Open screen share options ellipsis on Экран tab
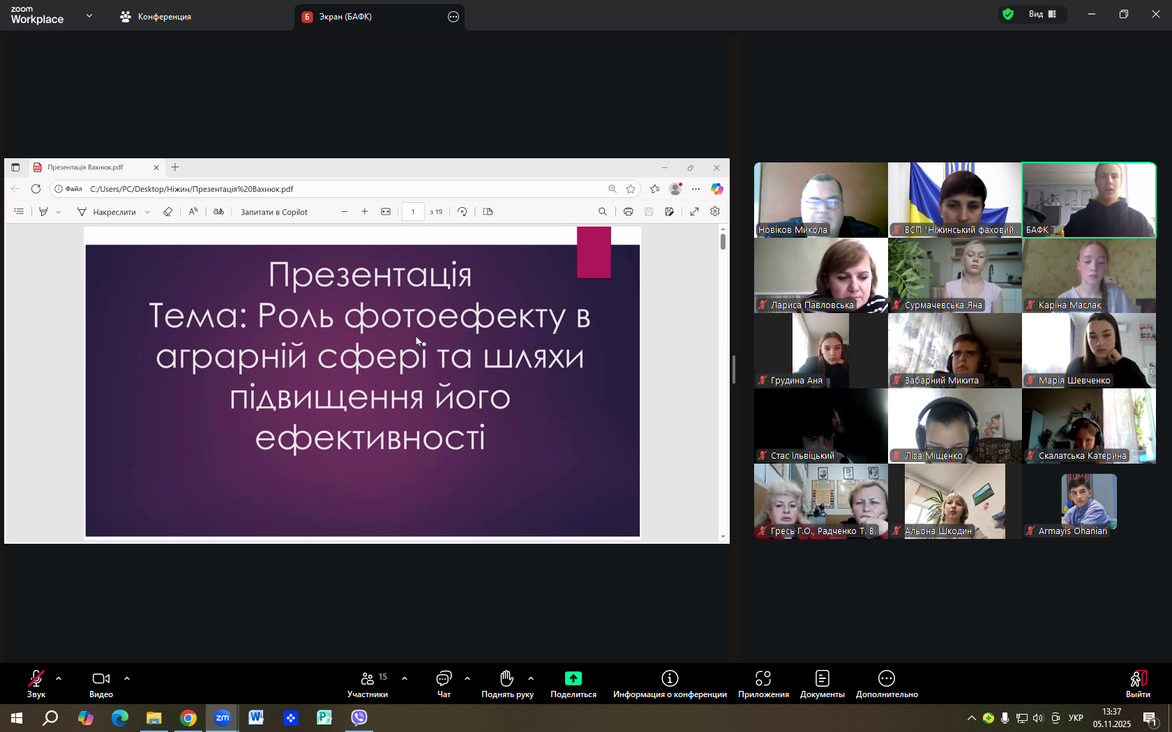This screenshot has height=732, width=1172. (x=453, y=17)
